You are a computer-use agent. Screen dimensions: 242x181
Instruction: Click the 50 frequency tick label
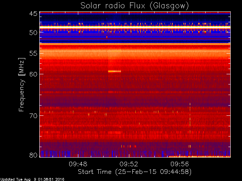click(33, 32)
